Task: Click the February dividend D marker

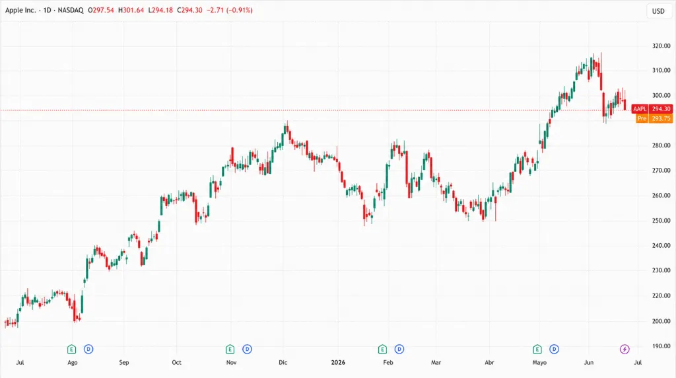Action: [x=399, y=349]
